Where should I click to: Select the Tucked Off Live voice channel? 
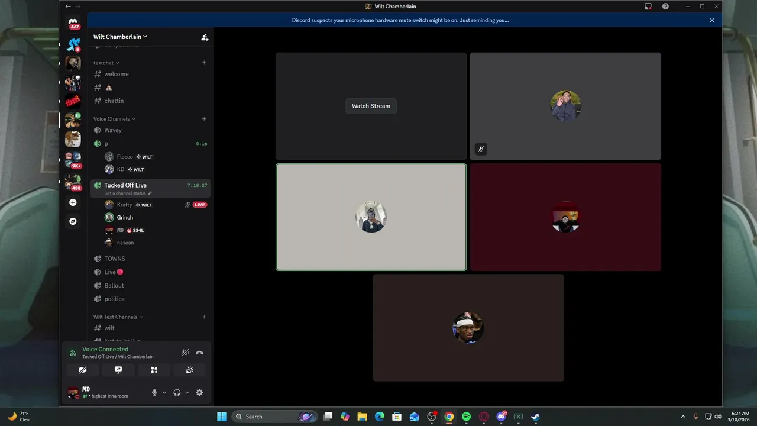[150, 185]
